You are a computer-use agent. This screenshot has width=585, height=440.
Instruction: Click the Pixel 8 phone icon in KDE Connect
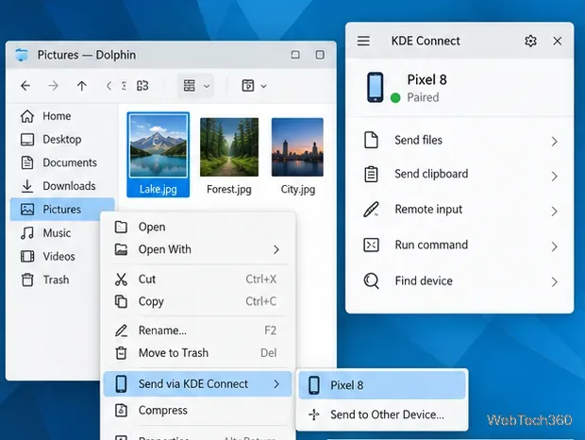coord(375,87)
